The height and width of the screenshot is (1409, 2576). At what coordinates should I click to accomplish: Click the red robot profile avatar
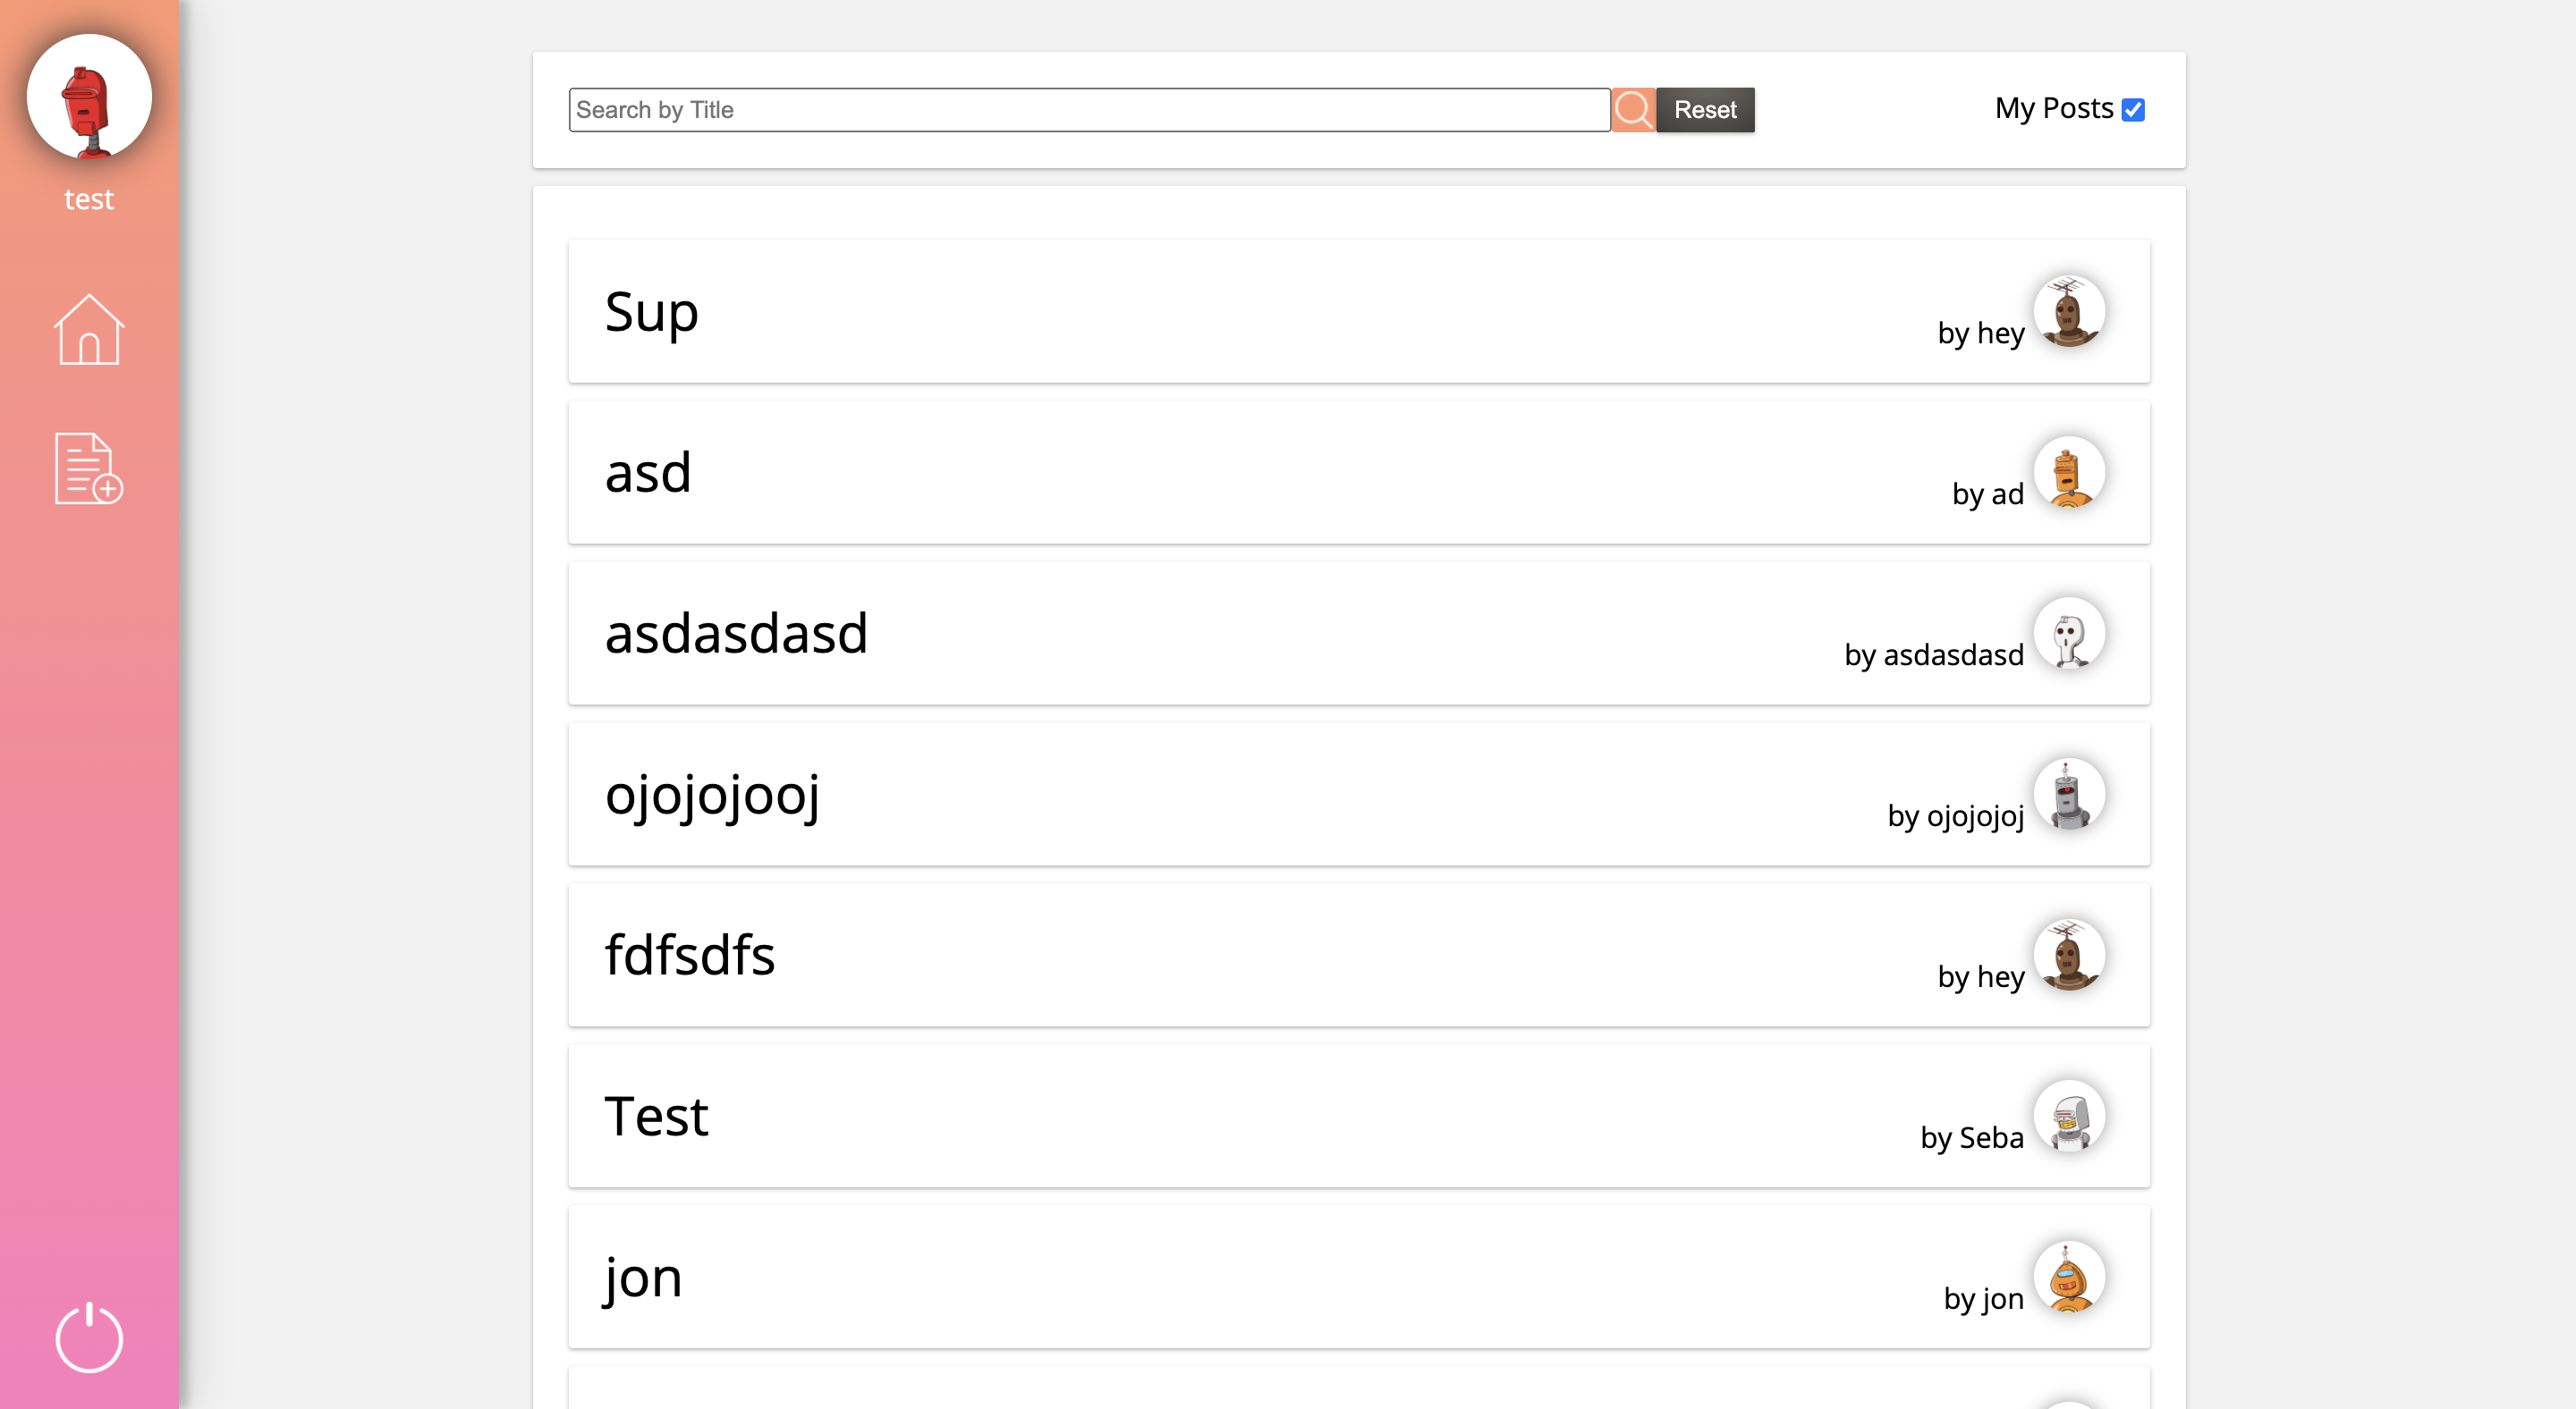[x=89, y=97]
